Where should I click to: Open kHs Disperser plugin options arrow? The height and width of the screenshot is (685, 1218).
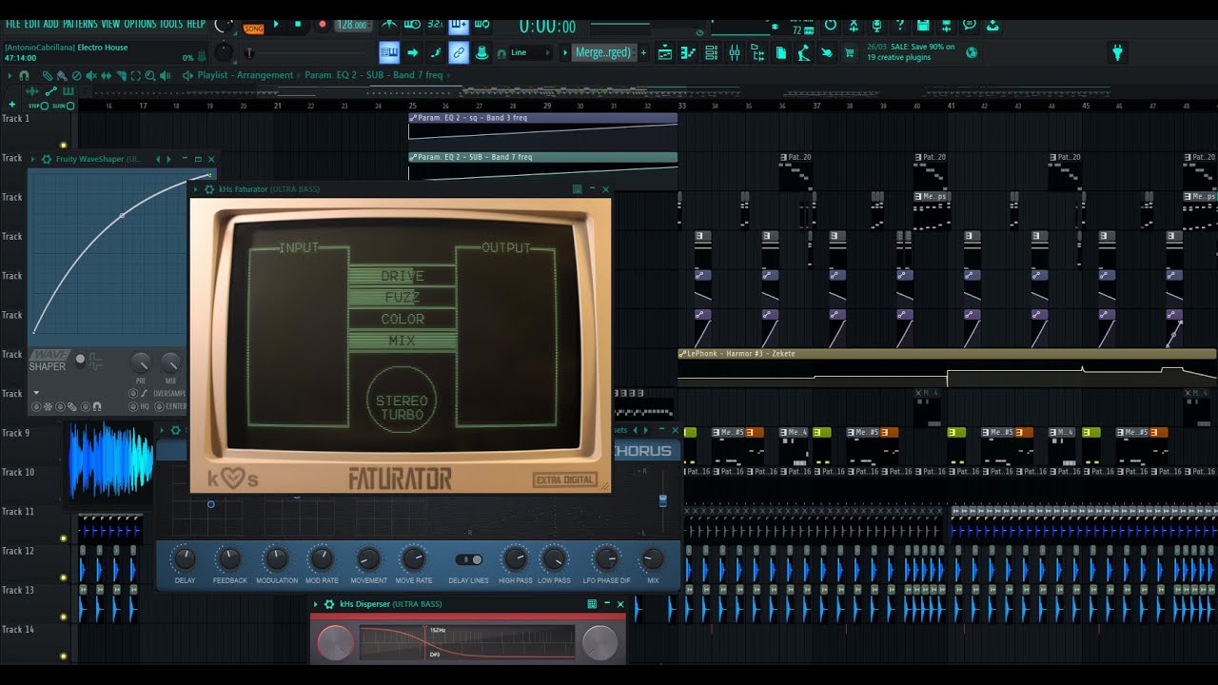(317, 604)
